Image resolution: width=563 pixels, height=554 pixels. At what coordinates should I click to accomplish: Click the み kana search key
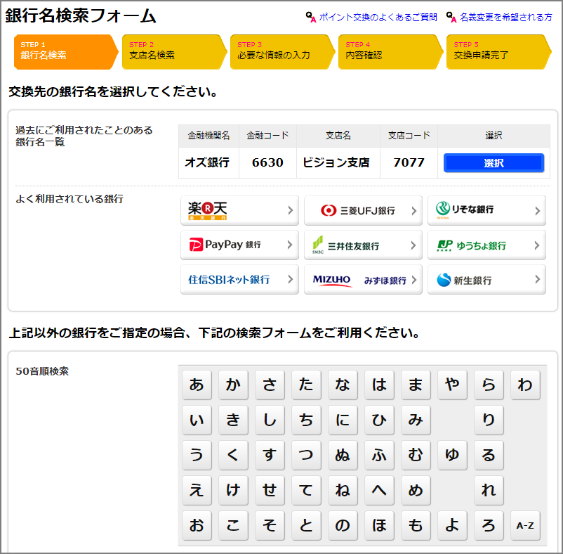click(416, 420)
